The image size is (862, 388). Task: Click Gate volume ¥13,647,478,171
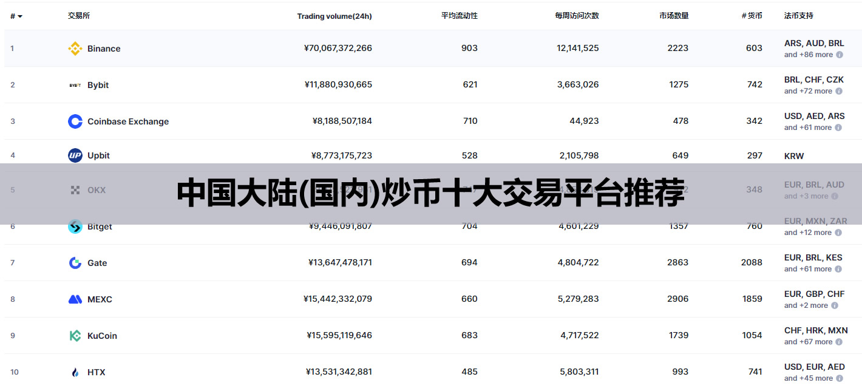point(340,262)
